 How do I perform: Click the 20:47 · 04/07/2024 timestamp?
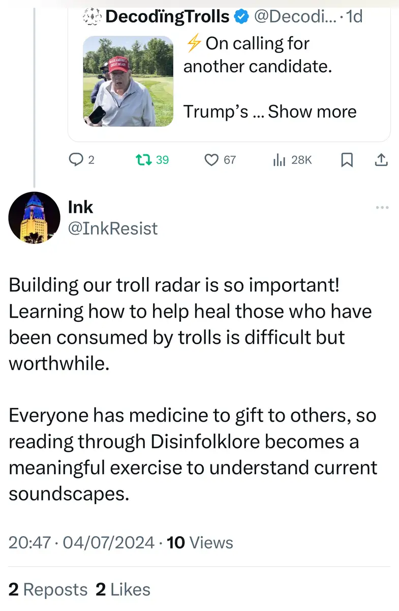(81, 543)
